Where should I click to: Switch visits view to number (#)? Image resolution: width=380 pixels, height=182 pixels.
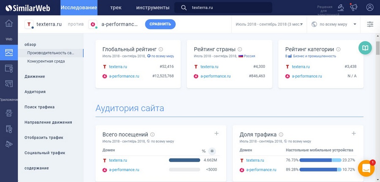[x=212, y=151]
